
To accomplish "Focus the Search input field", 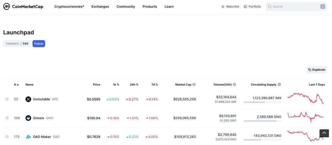I will pos(296,7).
